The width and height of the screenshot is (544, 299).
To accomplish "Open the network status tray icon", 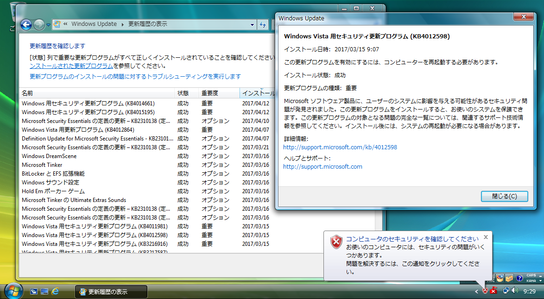I will pyautogui.click(x=506, y=290).
